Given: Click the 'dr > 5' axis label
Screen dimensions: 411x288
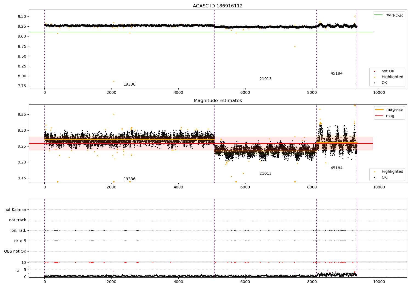Looking at the screenshot, I should (20, 241).
